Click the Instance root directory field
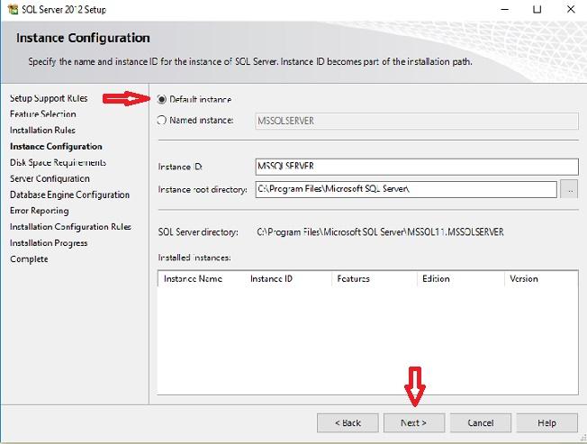The image size is (587, 444). click(405, 189)
